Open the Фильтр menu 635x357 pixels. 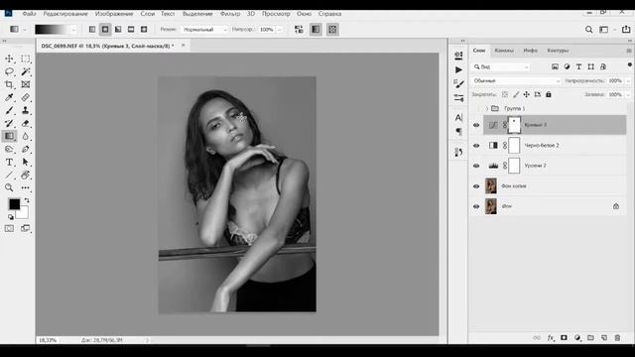tap(230, 14)
